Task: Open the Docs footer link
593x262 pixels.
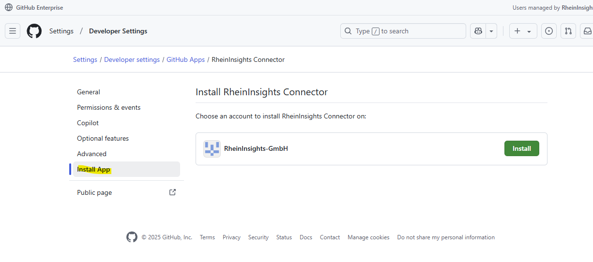Action: point(306,237)
